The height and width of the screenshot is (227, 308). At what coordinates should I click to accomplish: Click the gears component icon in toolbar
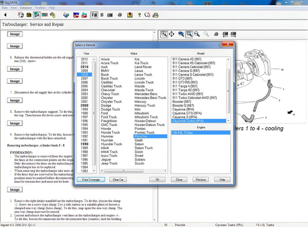[x=52, y=15]
